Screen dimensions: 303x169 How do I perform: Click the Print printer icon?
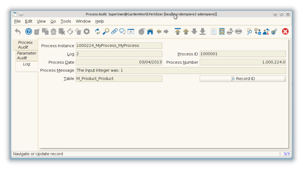point(238,31)
